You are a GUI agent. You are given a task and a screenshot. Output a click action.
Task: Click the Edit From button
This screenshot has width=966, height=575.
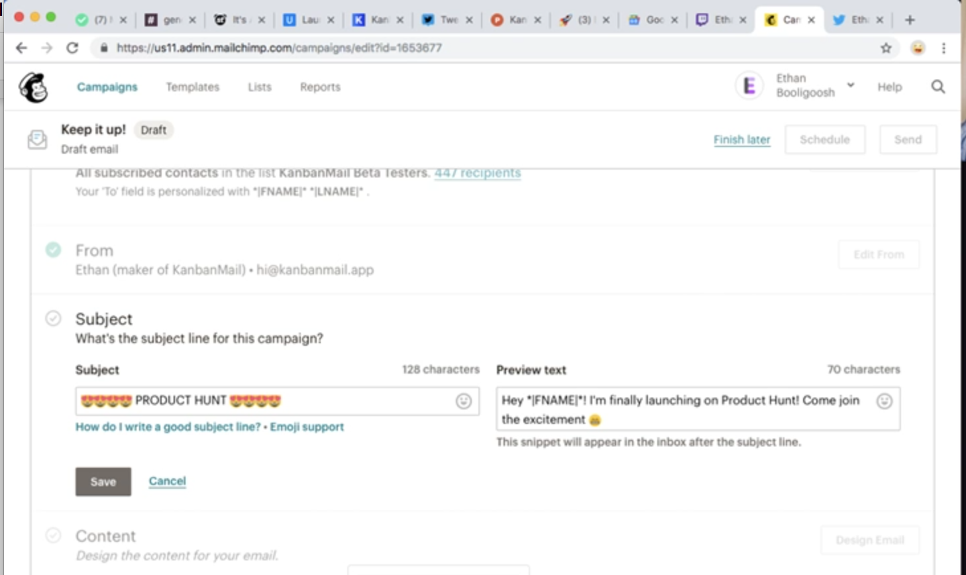point(879,254)
